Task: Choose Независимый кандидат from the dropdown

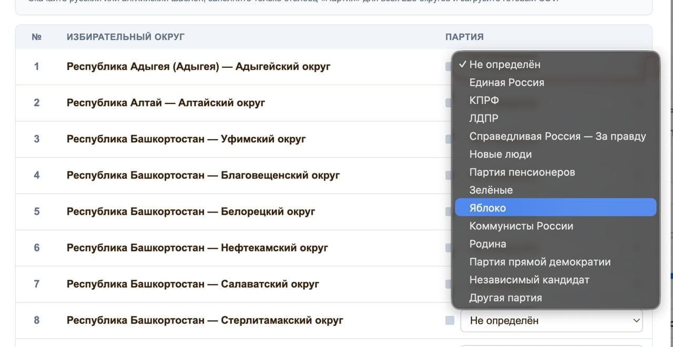Action: tap(556, 280)
